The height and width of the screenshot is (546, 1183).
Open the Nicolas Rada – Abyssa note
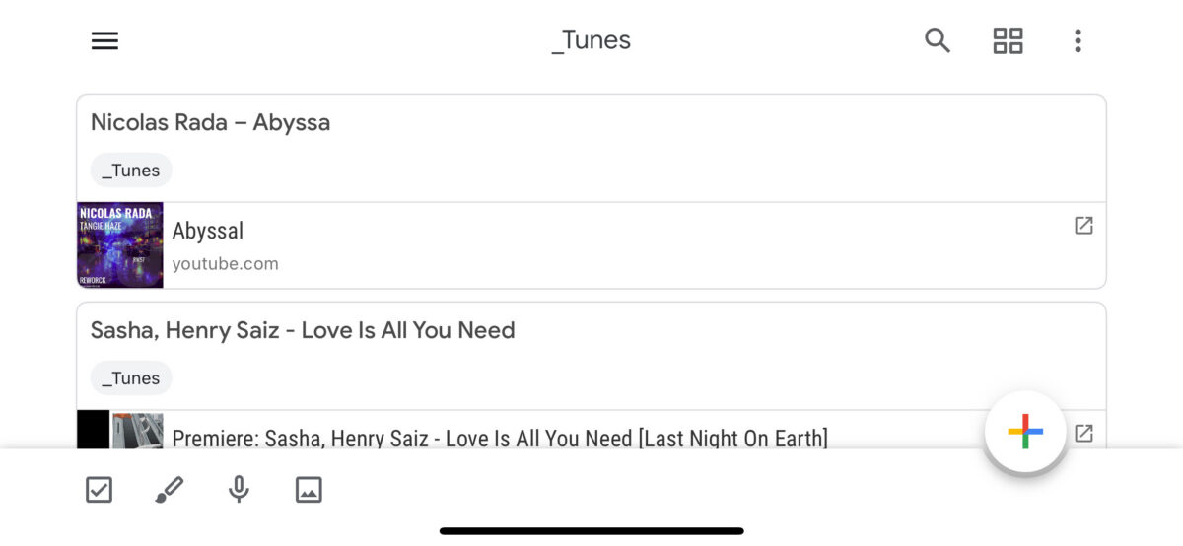(x=210, y=123)
